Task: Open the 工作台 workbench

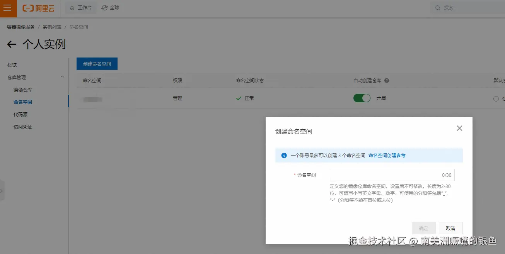Action: point(81,8)
